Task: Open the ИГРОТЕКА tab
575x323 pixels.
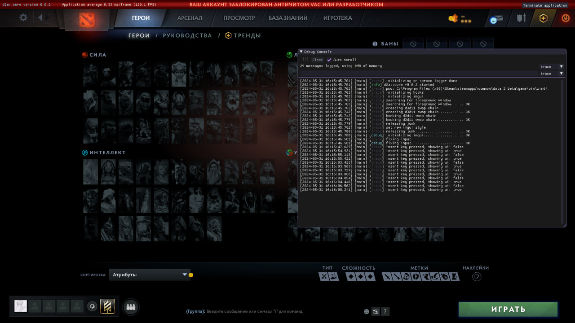Action: 338,18
